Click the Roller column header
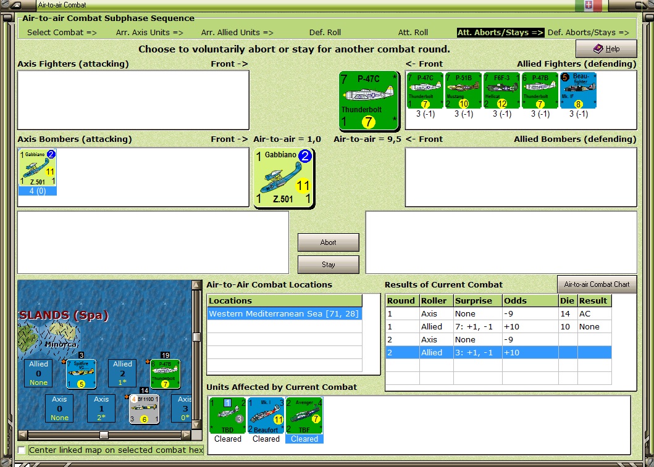 (436, 301)
